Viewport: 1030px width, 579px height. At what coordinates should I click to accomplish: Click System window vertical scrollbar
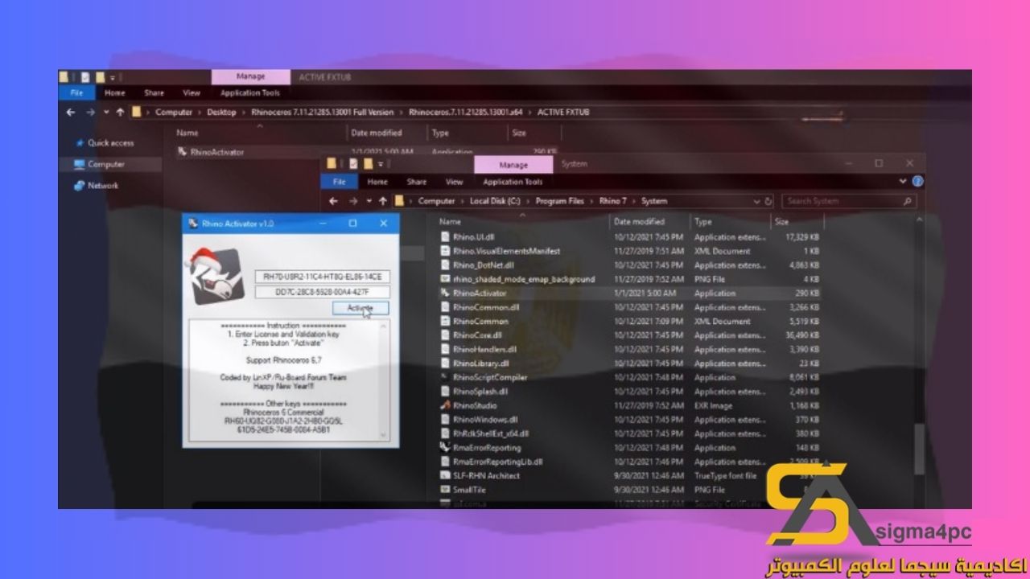click(x=921, y=450)
